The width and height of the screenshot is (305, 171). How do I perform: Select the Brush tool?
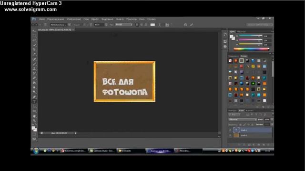tap(34, 64)
